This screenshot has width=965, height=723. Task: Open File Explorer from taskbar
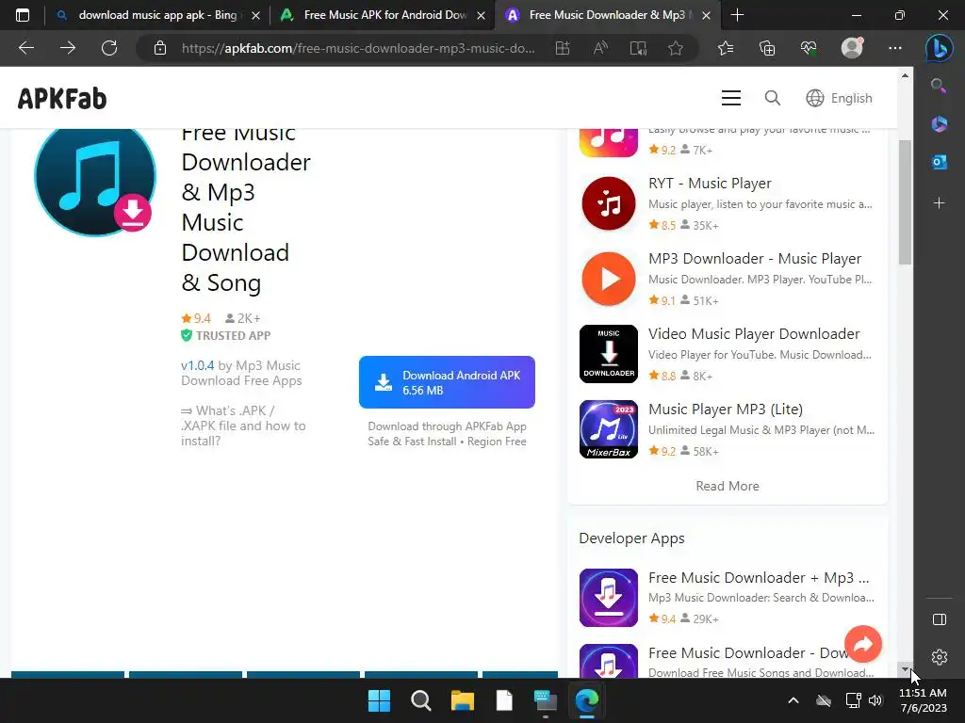(462, 700)
